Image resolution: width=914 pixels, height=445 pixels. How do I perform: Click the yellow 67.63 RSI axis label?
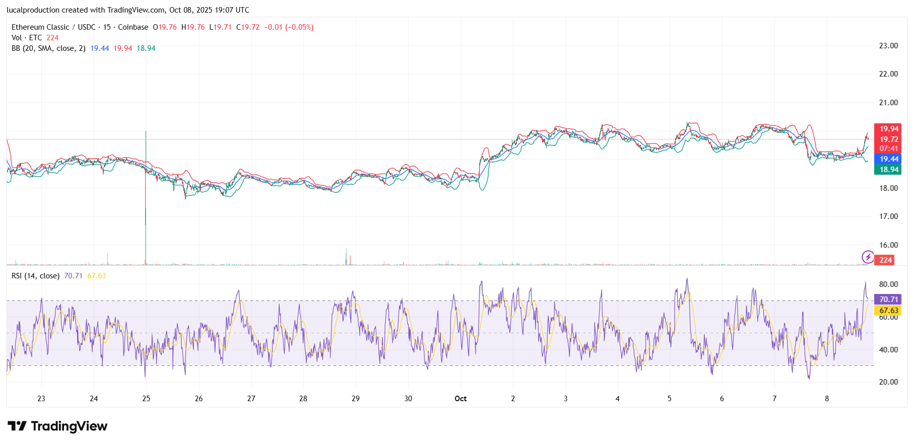coord(888,311)
